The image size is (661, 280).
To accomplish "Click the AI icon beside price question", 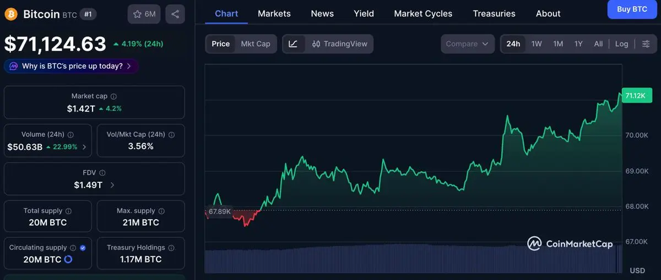I will (x=14, y=66).
